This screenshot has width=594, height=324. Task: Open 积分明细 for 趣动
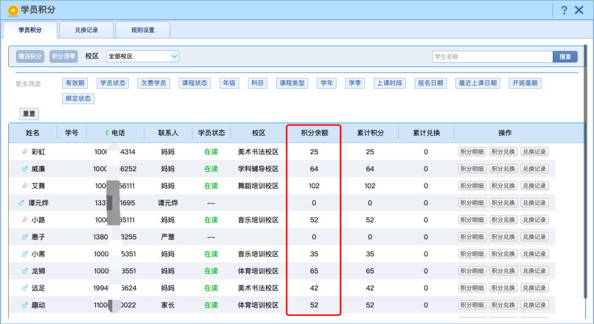coord(472,305)
